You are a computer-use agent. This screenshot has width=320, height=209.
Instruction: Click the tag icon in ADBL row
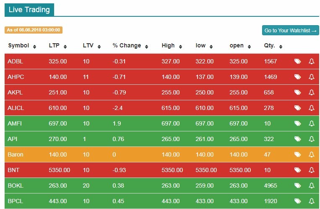[297, 61]
